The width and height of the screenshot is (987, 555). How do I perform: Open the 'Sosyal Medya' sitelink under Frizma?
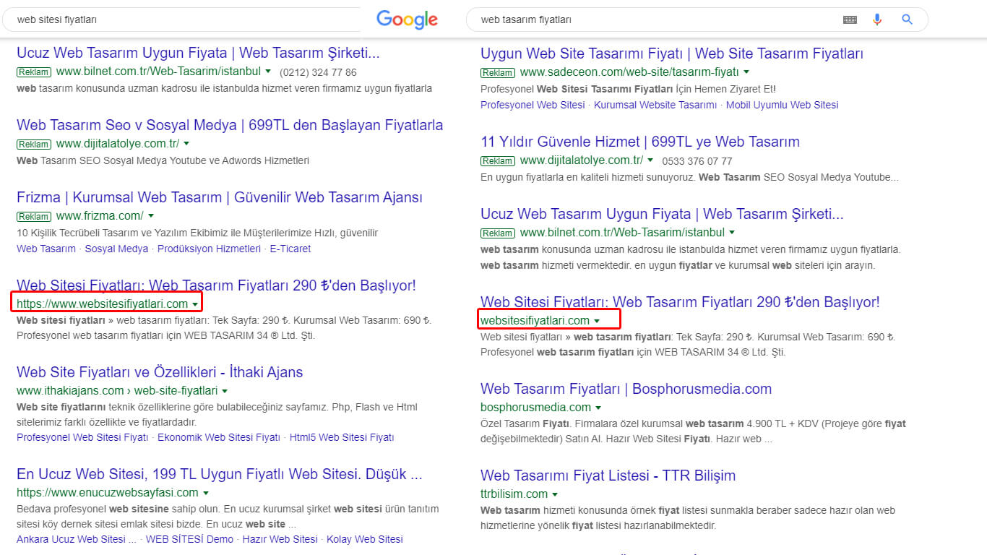click(116, 249)
